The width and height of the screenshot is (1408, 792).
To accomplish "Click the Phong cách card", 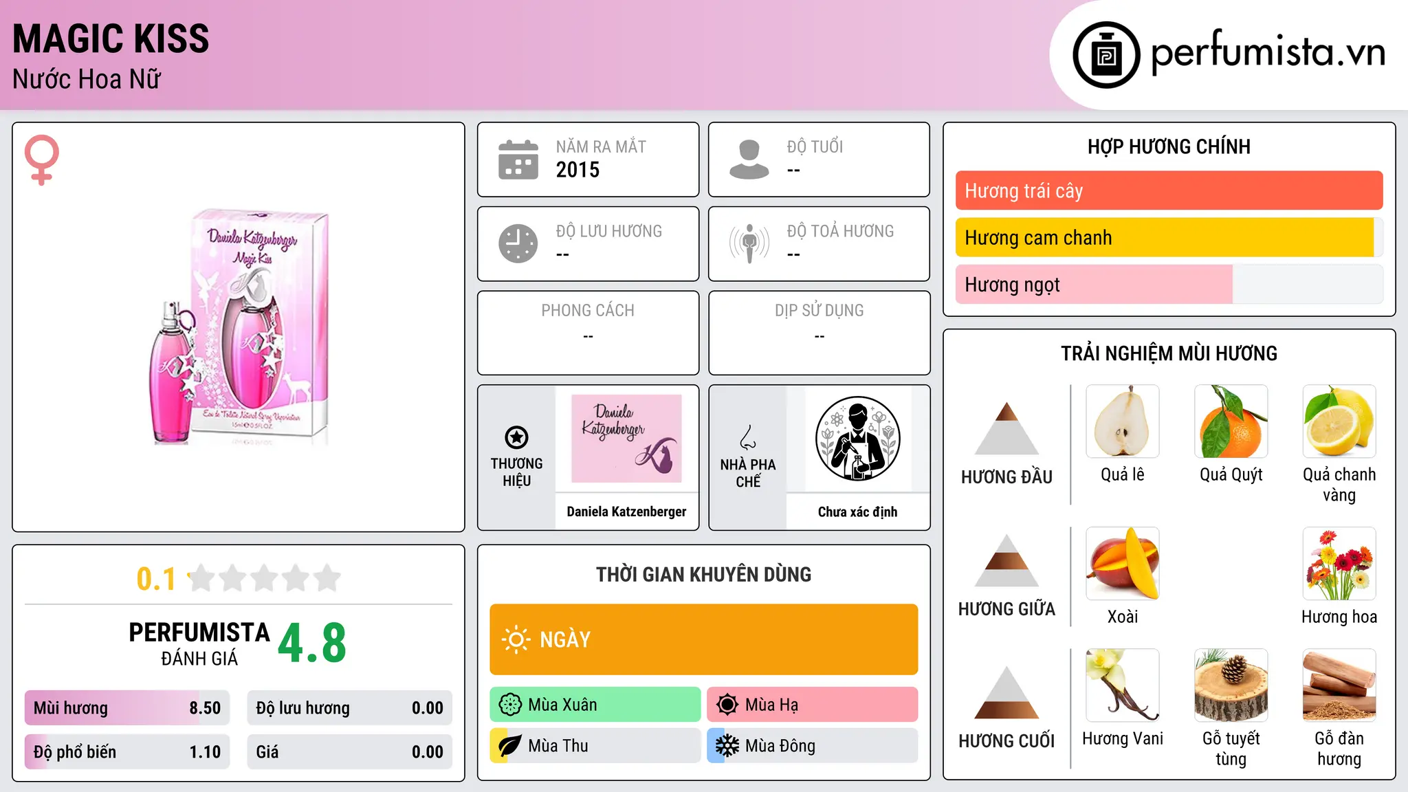I will 588,333.
